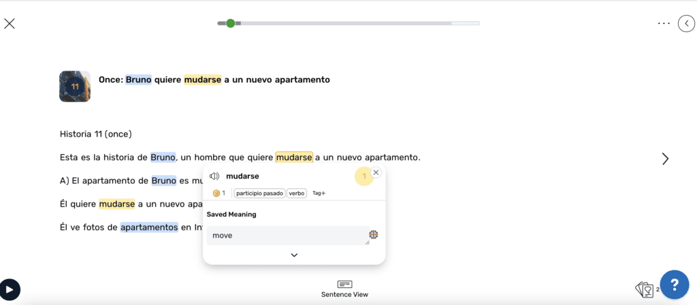
Task: Close the mudarse word popup
Action: pos(376,173)
